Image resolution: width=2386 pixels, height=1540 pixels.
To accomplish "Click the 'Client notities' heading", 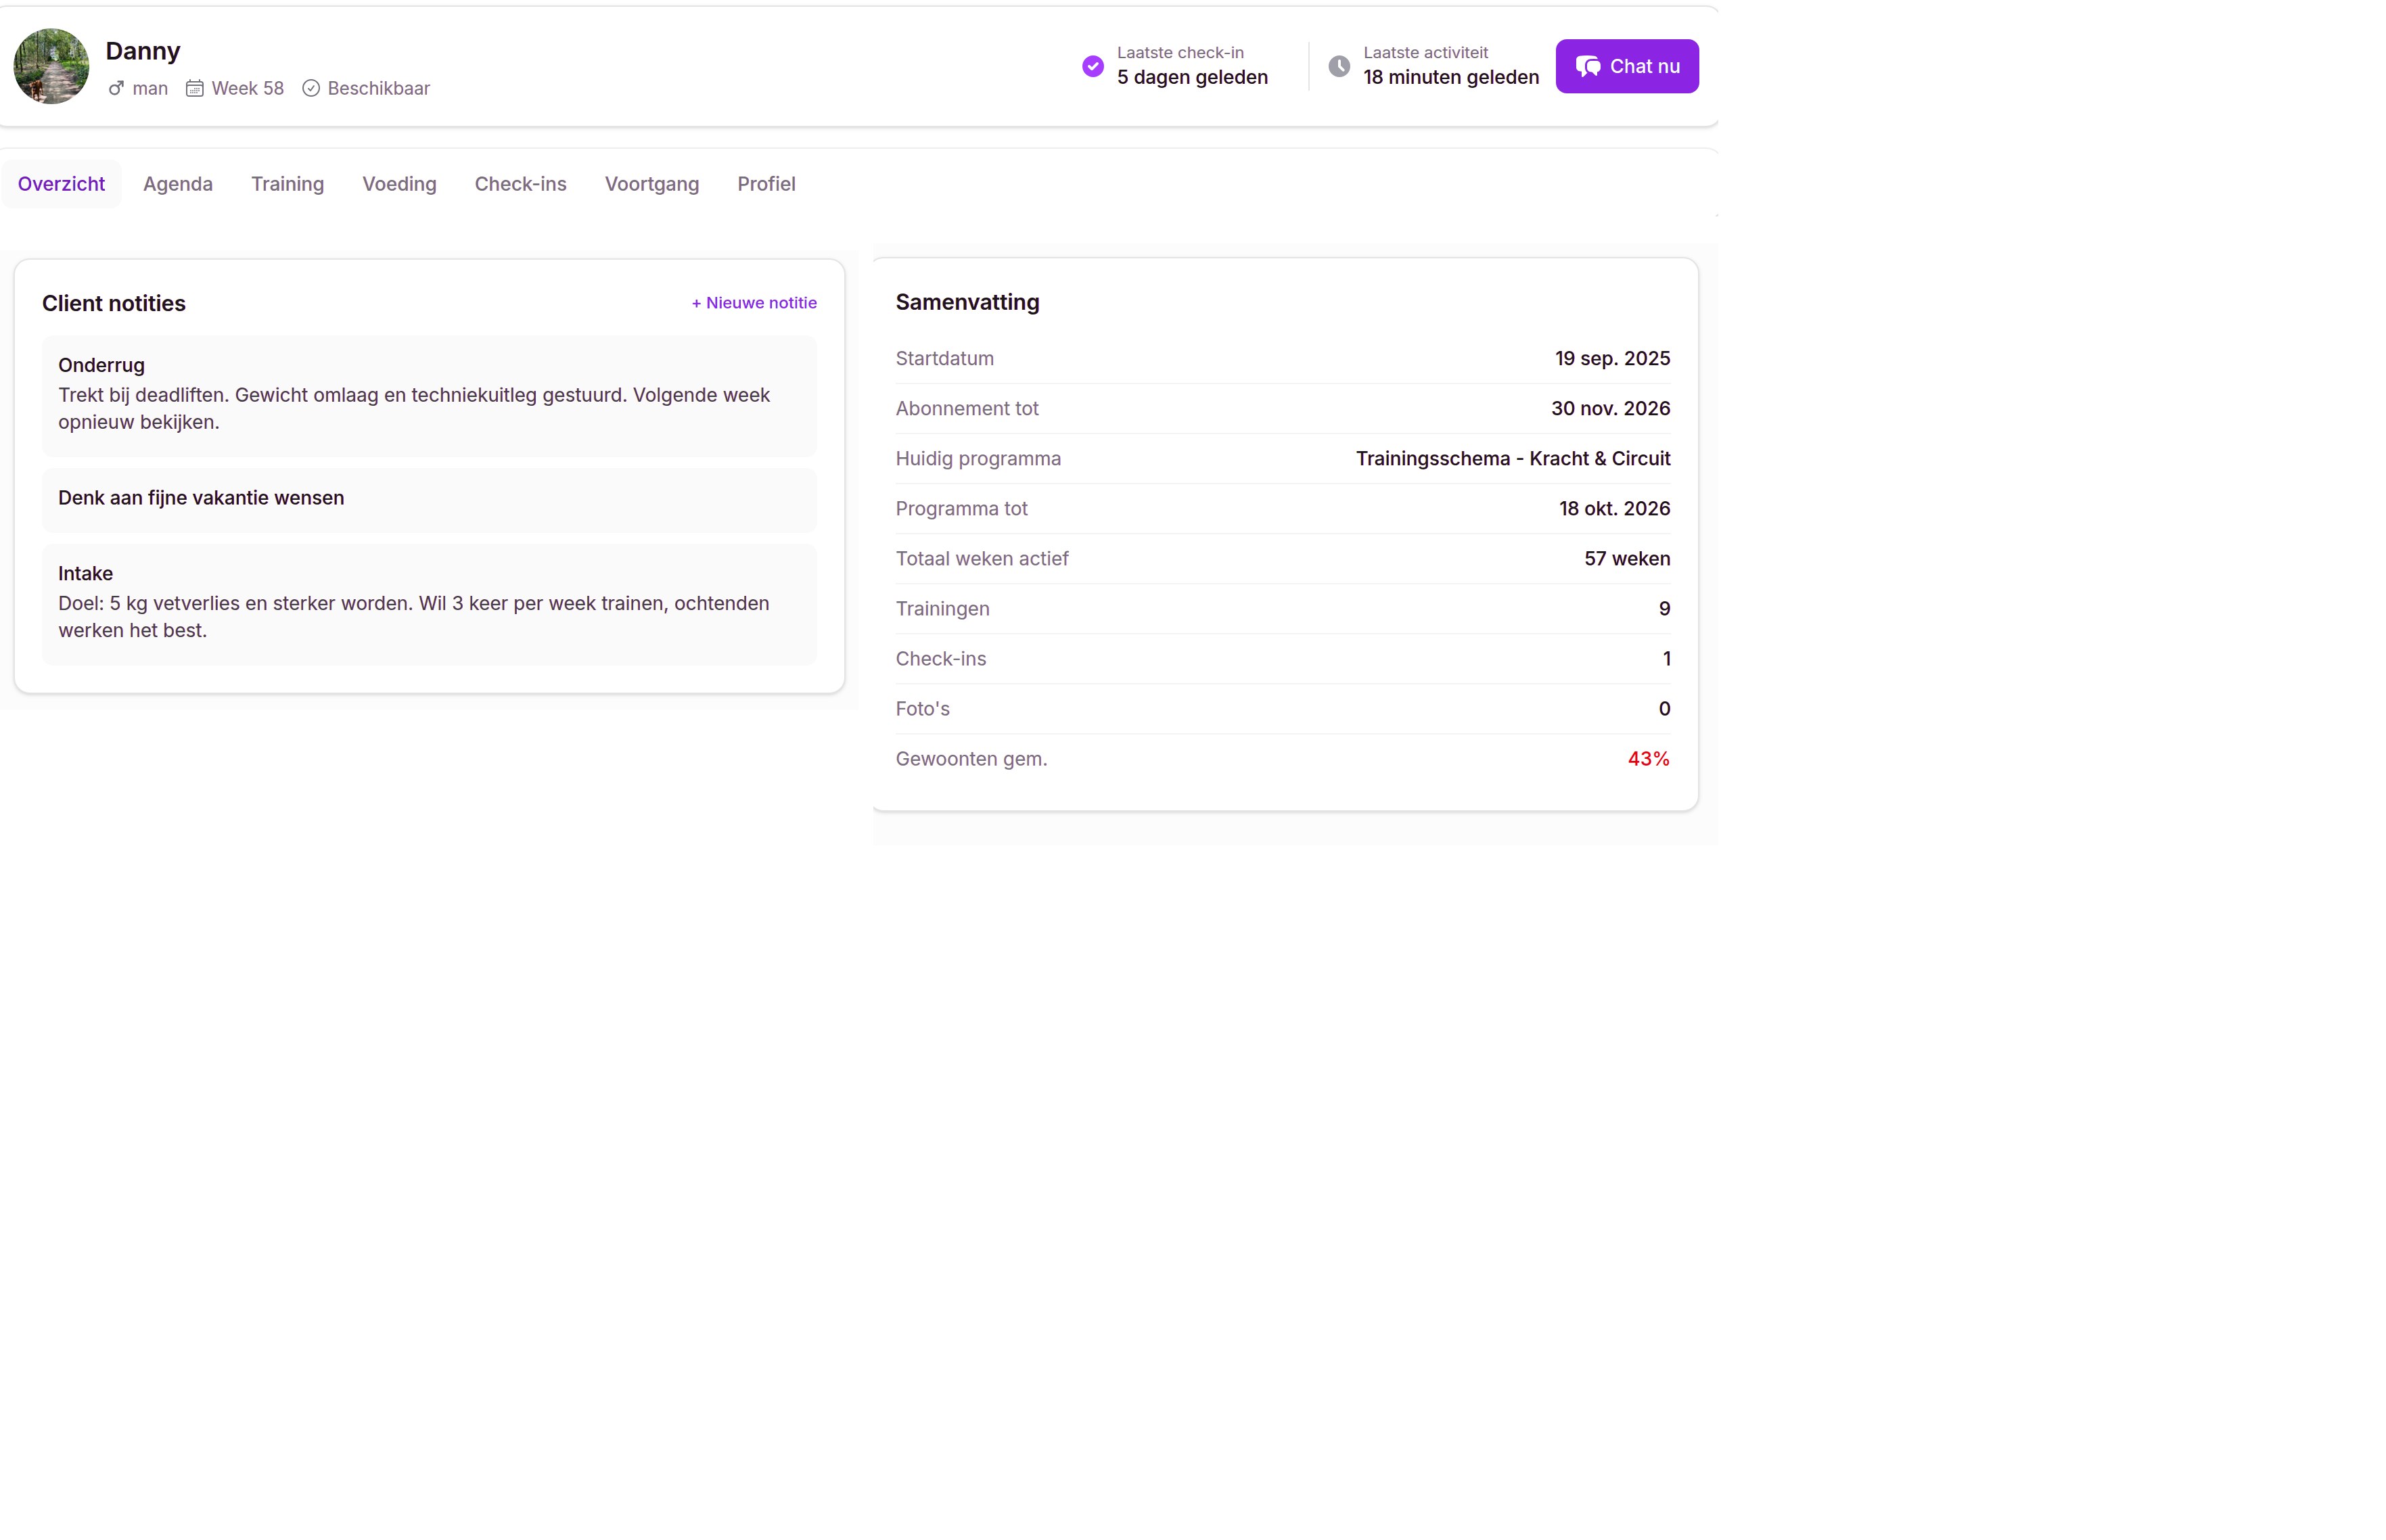I will click(114, 303).
